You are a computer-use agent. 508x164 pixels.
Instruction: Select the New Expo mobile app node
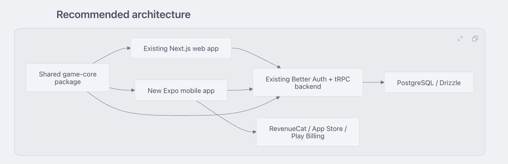pos(181,90)
